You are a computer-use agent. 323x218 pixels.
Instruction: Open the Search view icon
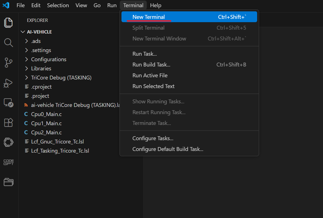(x=8, y=43)
